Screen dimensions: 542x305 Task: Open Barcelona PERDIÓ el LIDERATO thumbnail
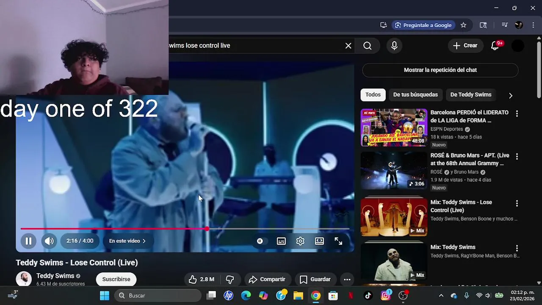point(394,128)
